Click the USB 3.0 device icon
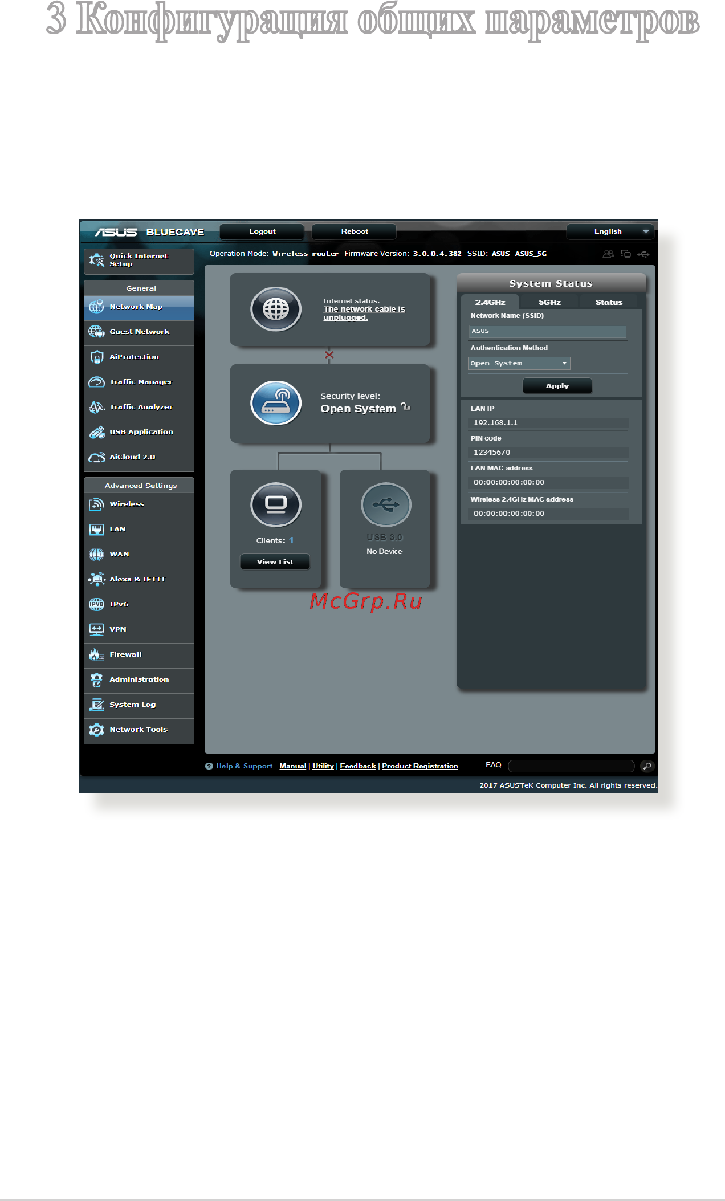Screen dimensions: 725x1201 (386, 505)
